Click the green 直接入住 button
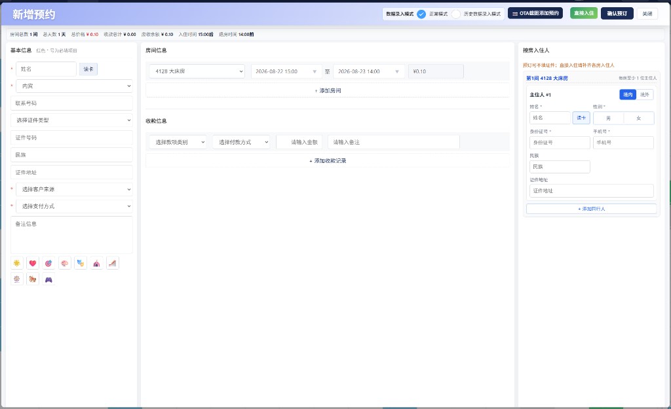 (584, 13)
